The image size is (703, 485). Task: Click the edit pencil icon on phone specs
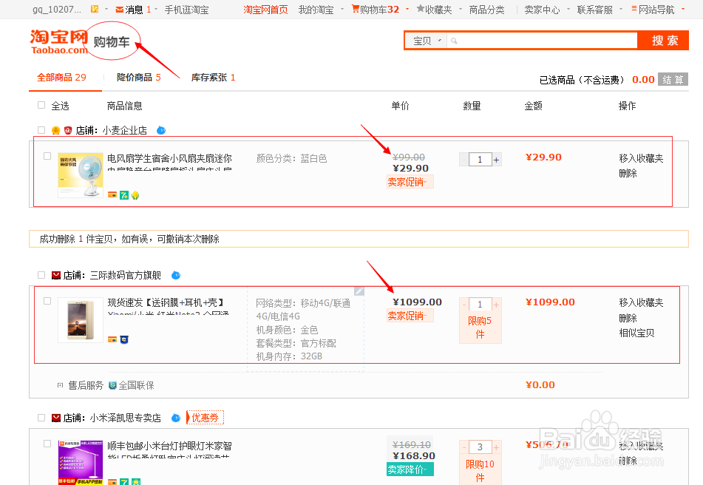click(x=359, y=291)
